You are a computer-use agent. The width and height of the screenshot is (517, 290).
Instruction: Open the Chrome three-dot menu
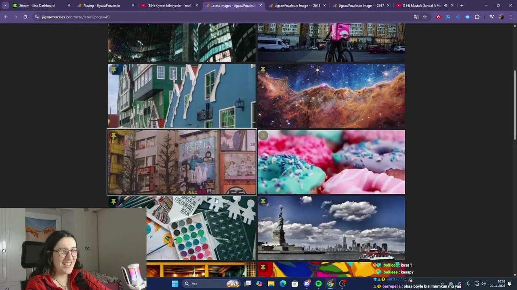511,17
